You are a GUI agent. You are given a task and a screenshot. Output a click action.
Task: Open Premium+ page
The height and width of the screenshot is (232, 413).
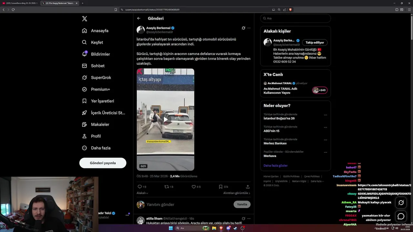96,89
